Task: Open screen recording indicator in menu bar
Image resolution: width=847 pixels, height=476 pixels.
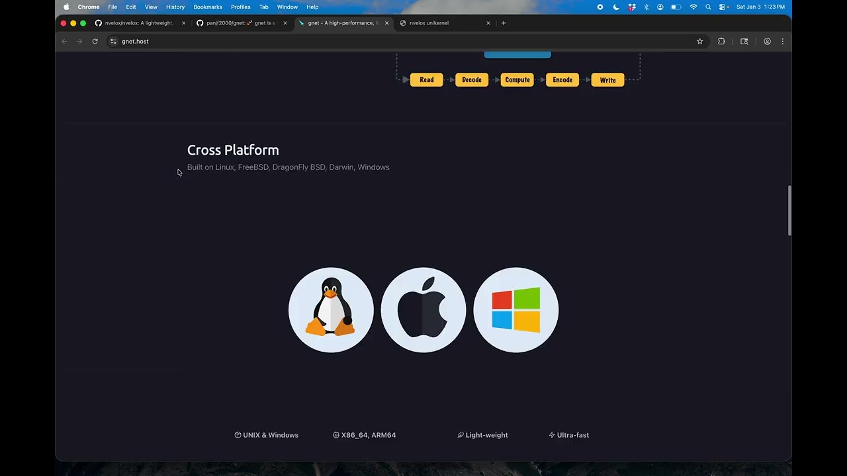Action: coord(600,7)
